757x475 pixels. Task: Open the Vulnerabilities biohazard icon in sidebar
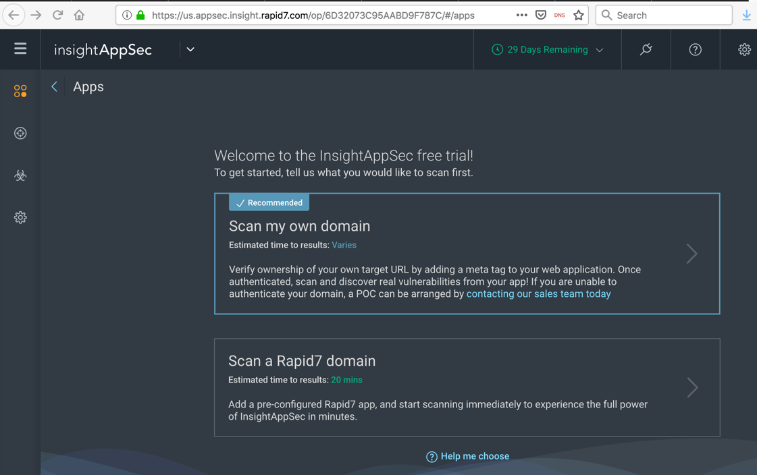tap(20, 175)
